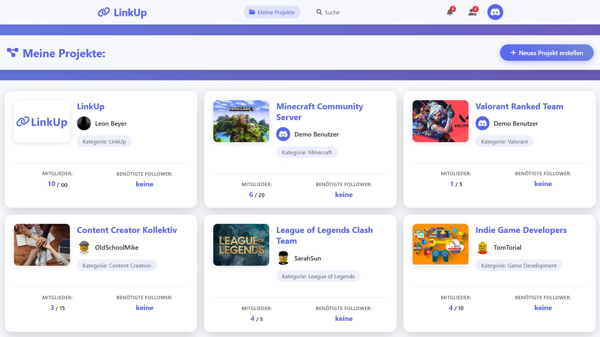The width and height of the screenshot is (600, 337).
Task: Click Neues Projekt erstellen button
Action: click(547, 53)
